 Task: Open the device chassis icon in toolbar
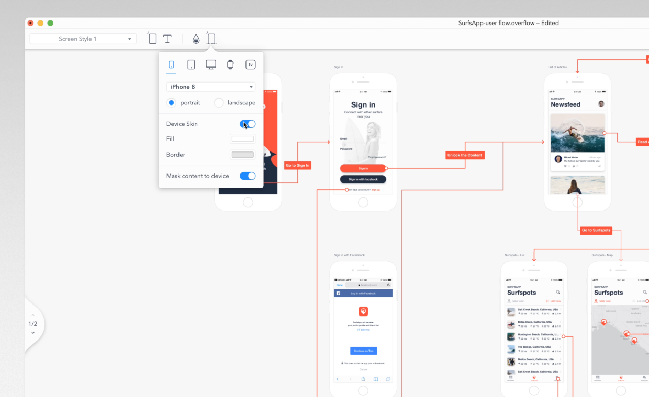(x=211, y=38)
